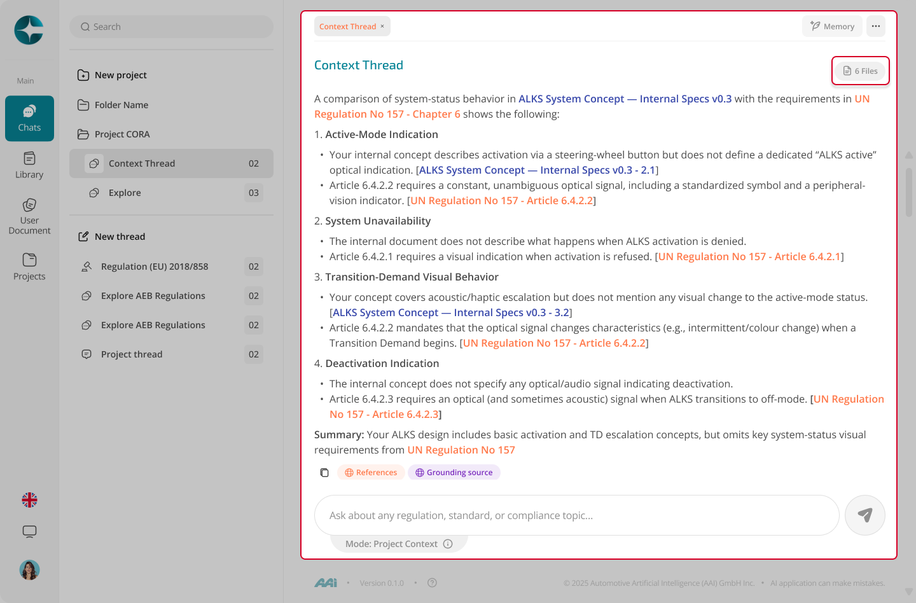
Task: Send message with paper plane button
Action: click(x=865, y=515)
